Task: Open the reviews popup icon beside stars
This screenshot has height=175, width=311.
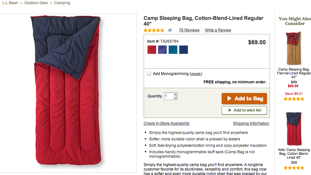Action: click(170, 30)
